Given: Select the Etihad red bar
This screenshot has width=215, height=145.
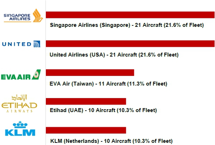Looking at the screenshot, I should coord(86,101).
